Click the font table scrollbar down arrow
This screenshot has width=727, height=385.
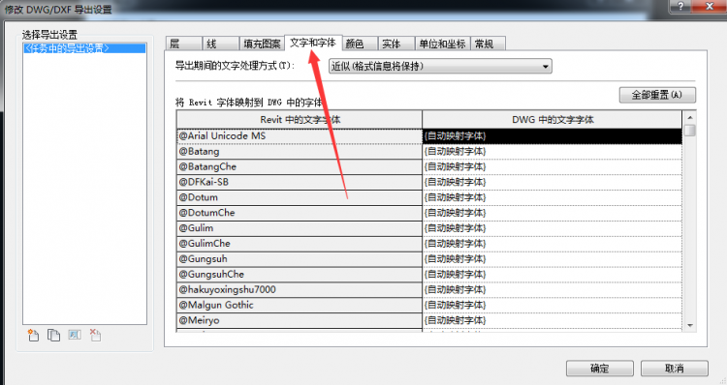tap(690, 325)
